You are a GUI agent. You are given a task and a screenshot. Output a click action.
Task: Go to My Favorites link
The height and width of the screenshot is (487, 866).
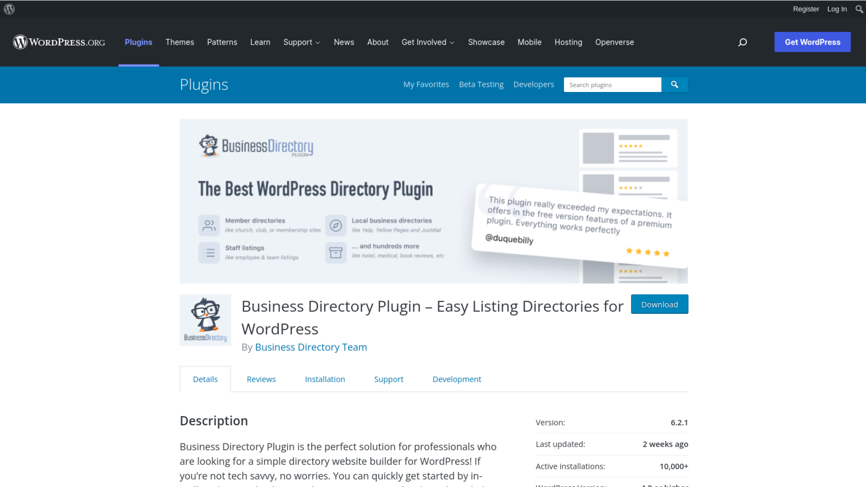(426, 85)
